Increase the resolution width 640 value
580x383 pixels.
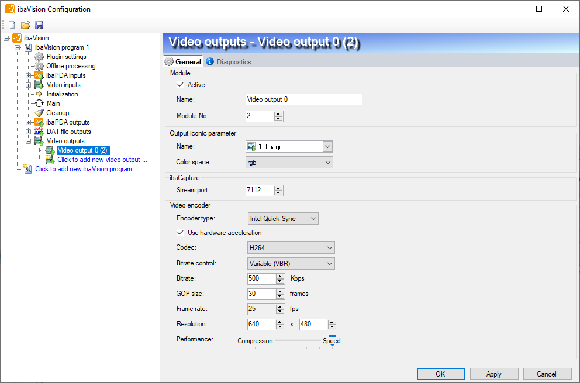tap(280, 322)
